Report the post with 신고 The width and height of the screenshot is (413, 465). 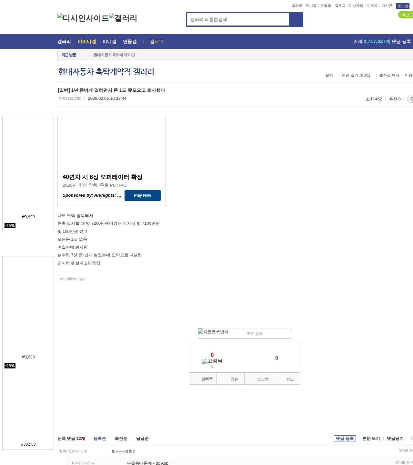pyautogui.click(x=290, y=379)
